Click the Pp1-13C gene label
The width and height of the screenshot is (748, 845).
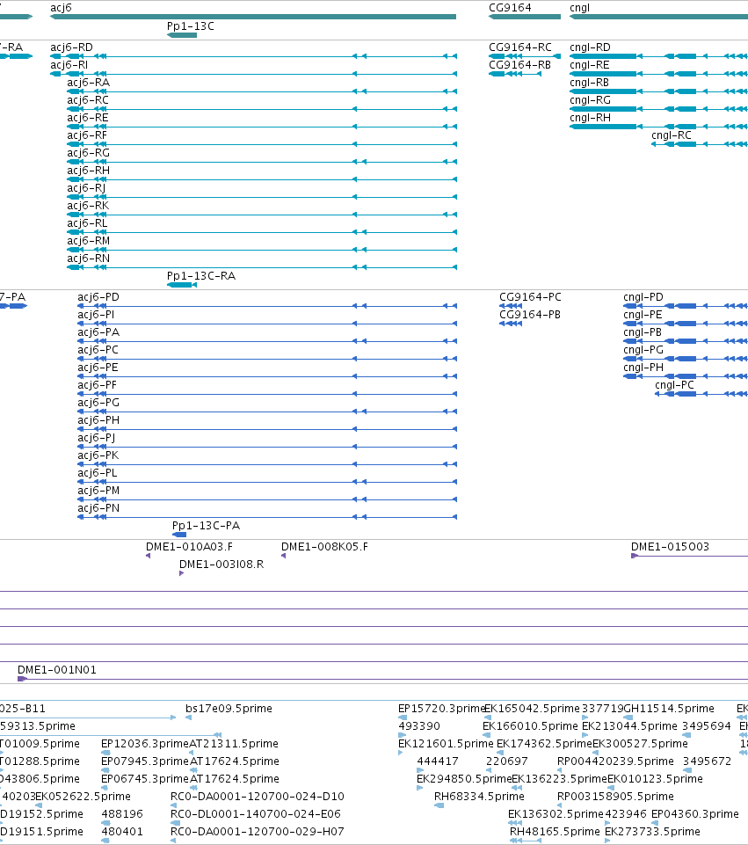point(190,26)
